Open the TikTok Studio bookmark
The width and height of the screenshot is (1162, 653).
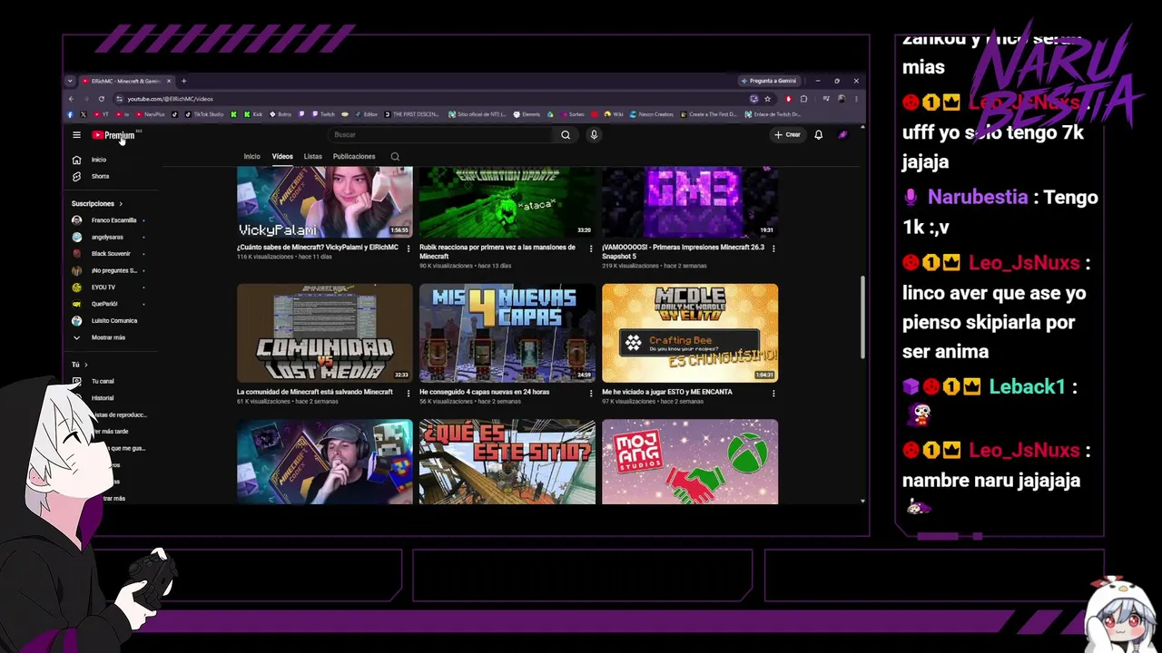tap(203, 114)
